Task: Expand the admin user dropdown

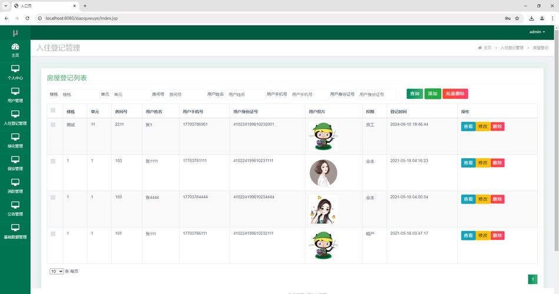Action: click(x=537, y=32)
